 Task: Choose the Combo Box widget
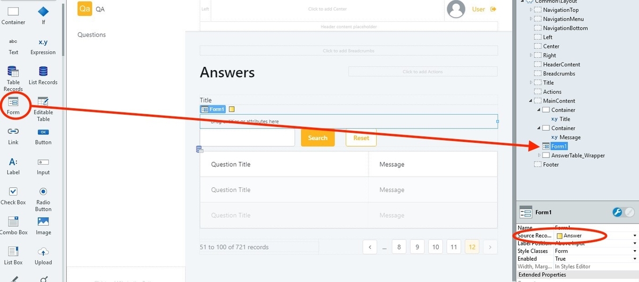(x=13, y=226)
